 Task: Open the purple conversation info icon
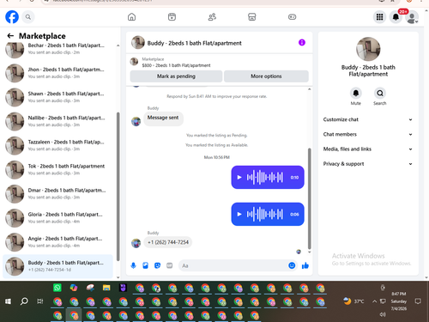[x=302, y=43]
